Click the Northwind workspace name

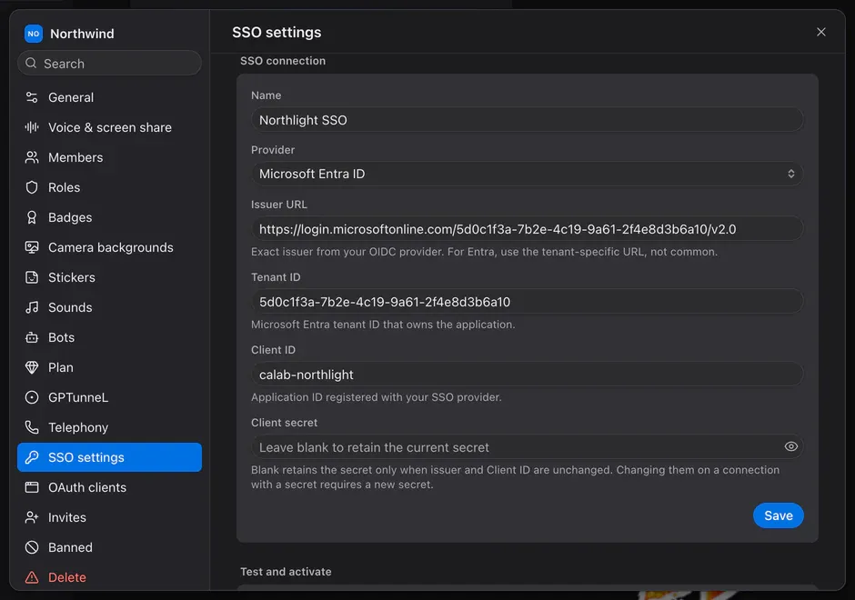(x=83, y=34)
